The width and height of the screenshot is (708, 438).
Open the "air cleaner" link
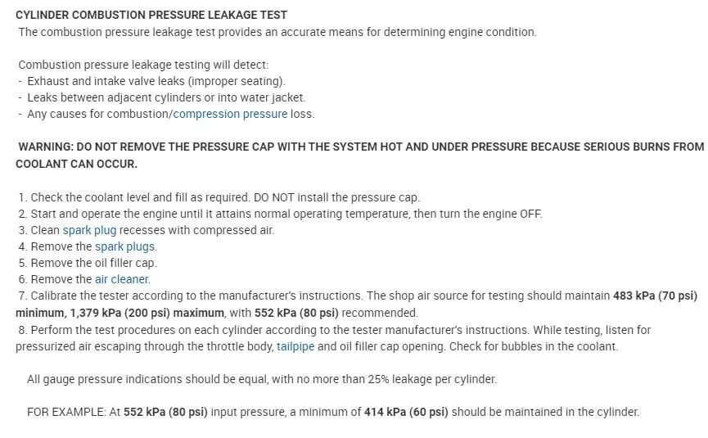click(x=121, y=279)
